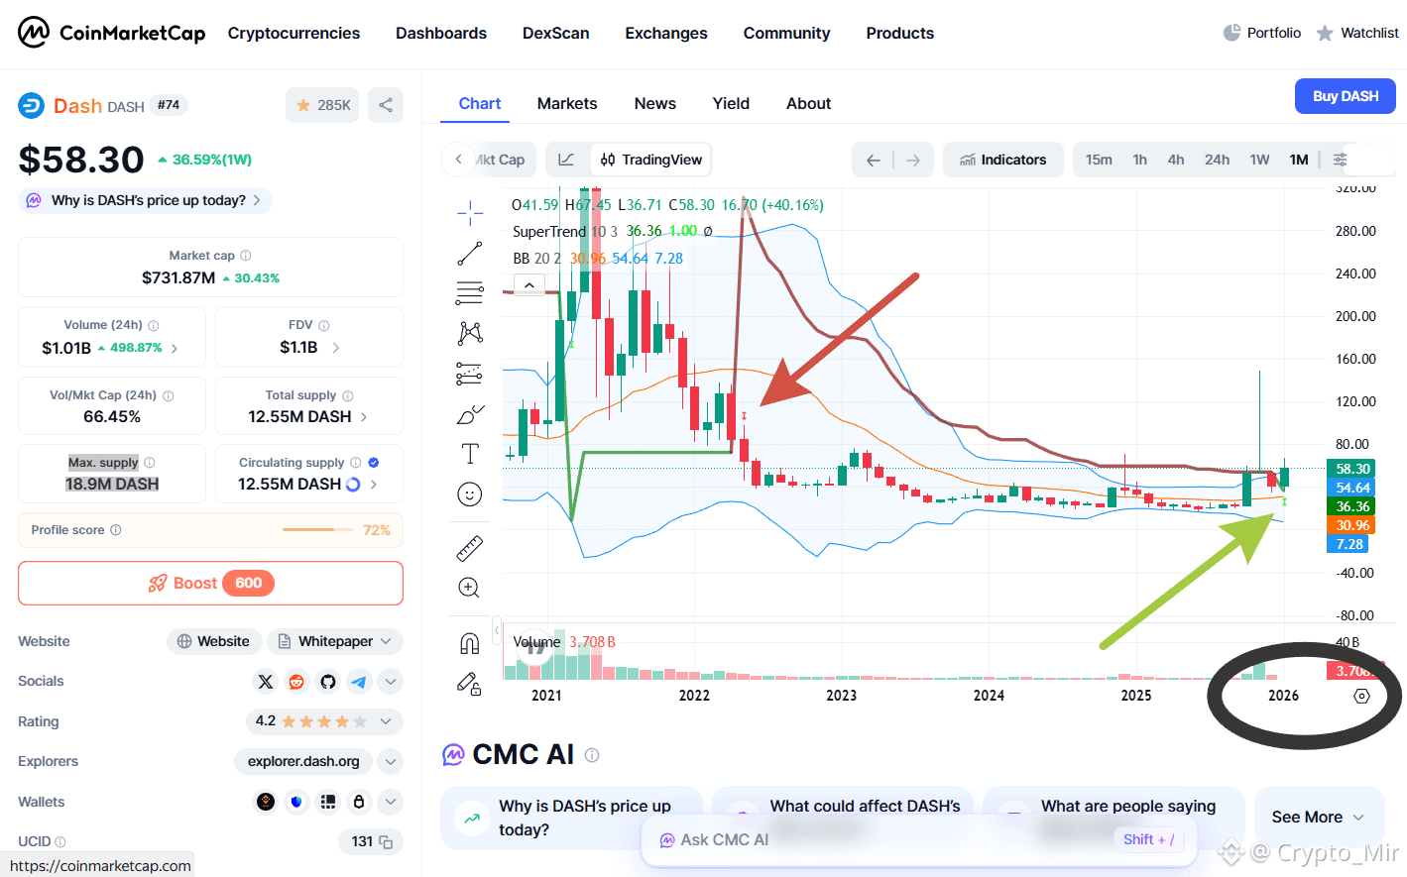The width and height of the screenshot is (1407, 877).
Task: Switch to the News tab
Action: coord(655,104)
